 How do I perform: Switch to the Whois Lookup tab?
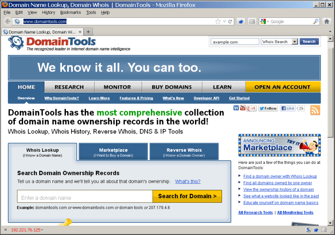pos(42,152)
